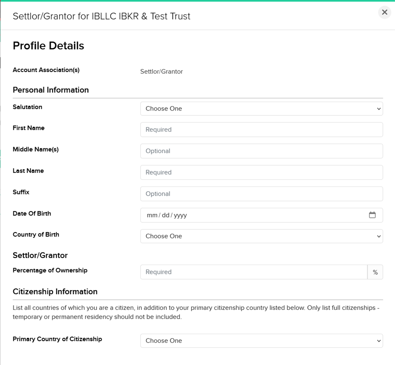Expand the Country of Birth dropdown
The height and width of the screenshot is (365, 395).
click(261, 236)
